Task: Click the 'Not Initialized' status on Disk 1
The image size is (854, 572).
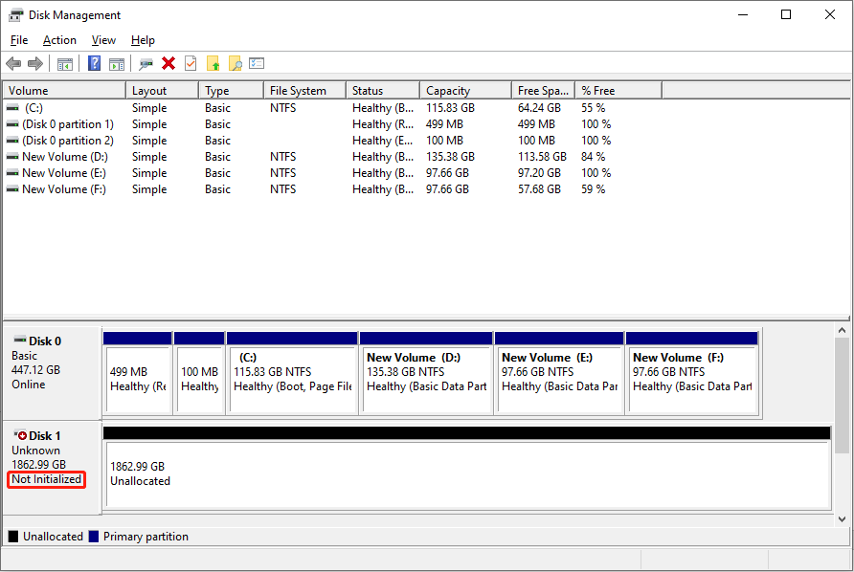Action: pyautogui.click(x=46, y=479)
